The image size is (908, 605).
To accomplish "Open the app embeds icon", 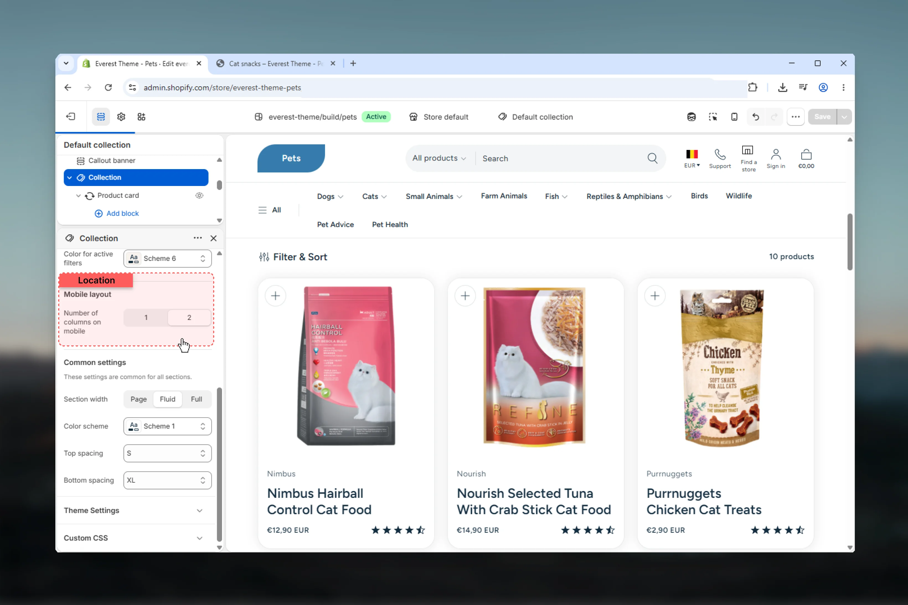I will point(142,117).
